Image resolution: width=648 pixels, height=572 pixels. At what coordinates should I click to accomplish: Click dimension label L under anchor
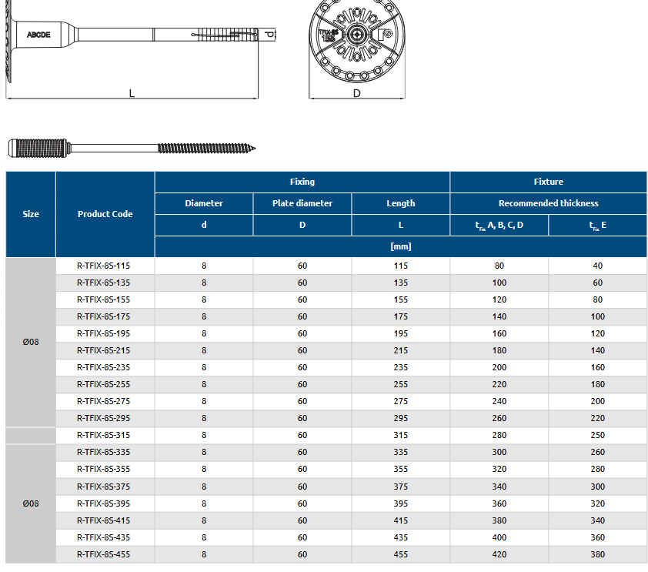pos(132,93)
